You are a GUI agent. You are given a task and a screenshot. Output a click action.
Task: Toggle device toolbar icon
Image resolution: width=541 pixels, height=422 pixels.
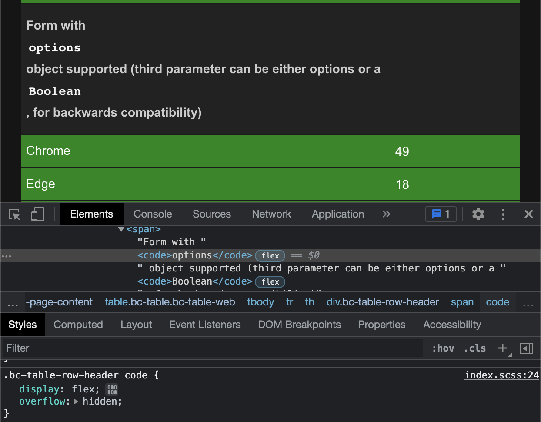(38, 214)
